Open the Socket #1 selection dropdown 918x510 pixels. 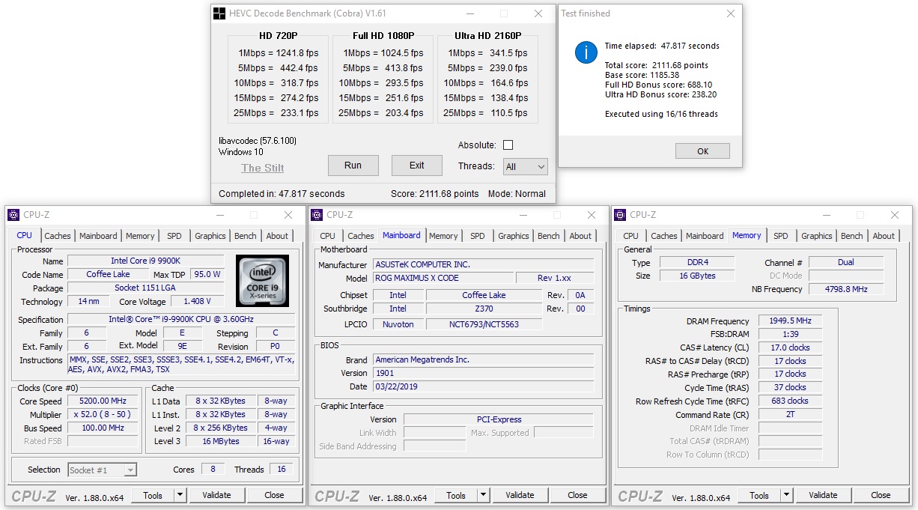[x=102, y=470]
